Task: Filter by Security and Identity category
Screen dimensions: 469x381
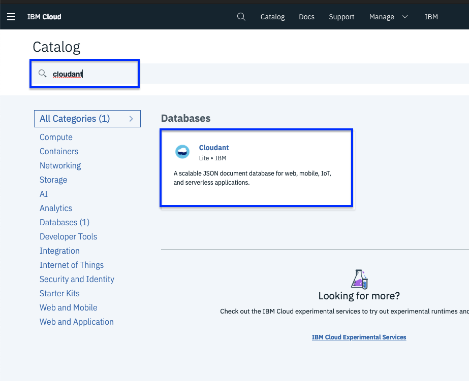Action: [77, 279]
